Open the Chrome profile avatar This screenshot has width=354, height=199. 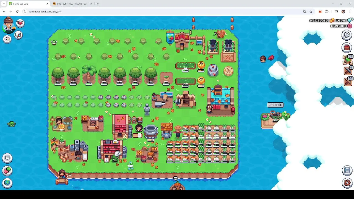point(343,12)
